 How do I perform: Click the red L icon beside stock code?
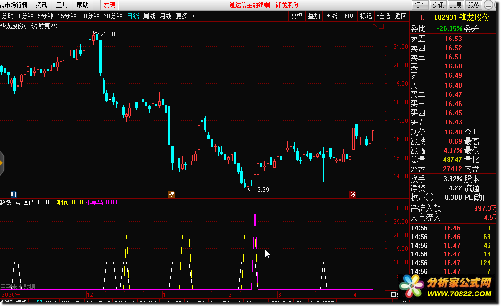[x=422, y=18]
